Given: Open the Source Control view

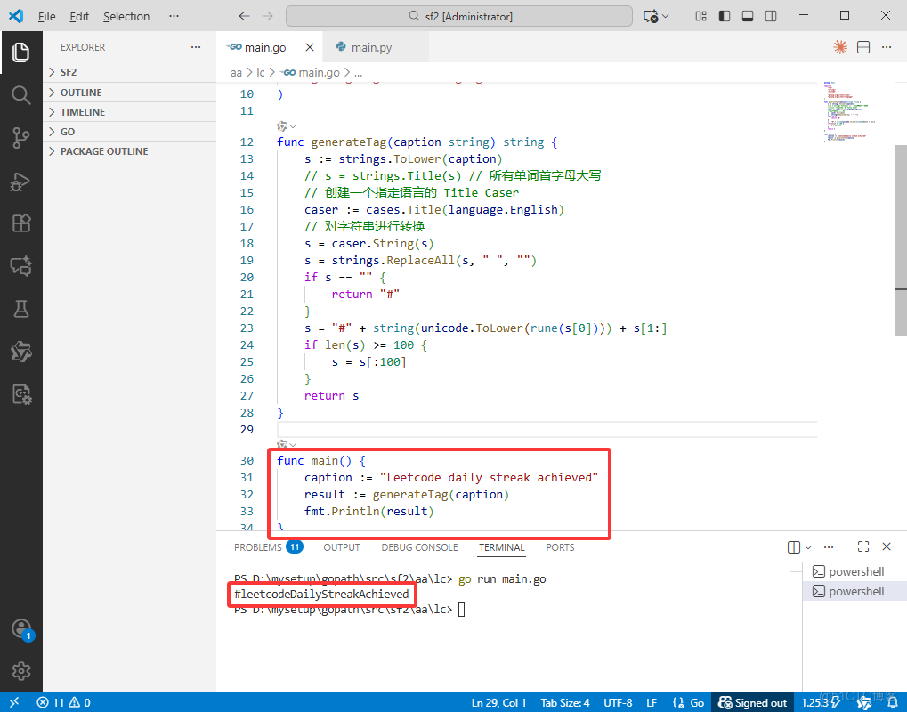Looking at the screenshot, I should click(x=20, y=137).
